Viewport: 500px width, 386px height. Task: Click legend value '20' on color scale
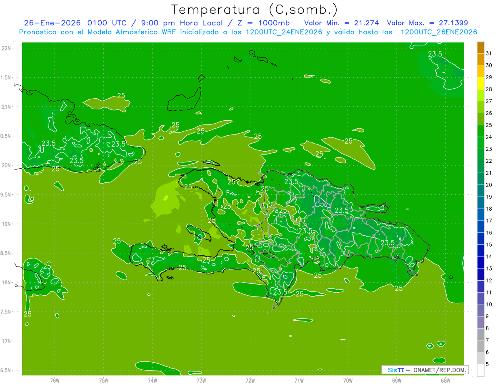click(489, 185)
